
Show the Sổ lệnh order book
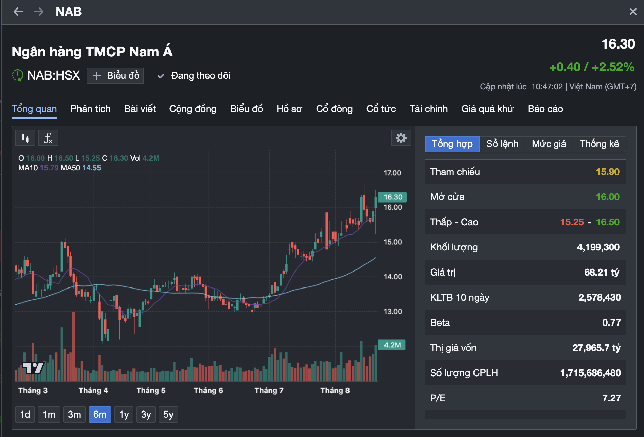502,144
